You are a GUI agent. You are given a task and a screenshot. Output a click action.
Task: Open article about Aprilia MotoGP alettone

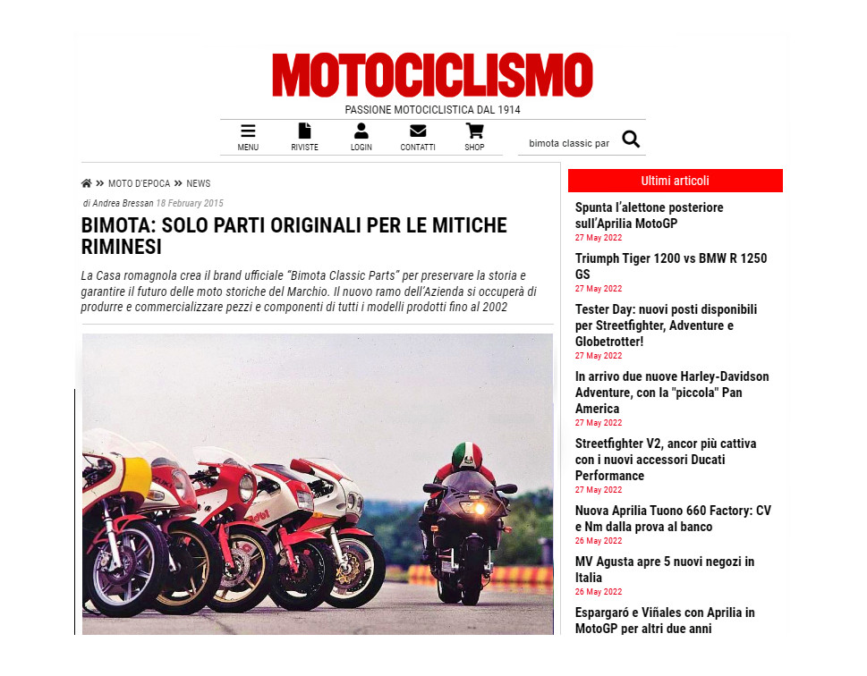point(650,215)
